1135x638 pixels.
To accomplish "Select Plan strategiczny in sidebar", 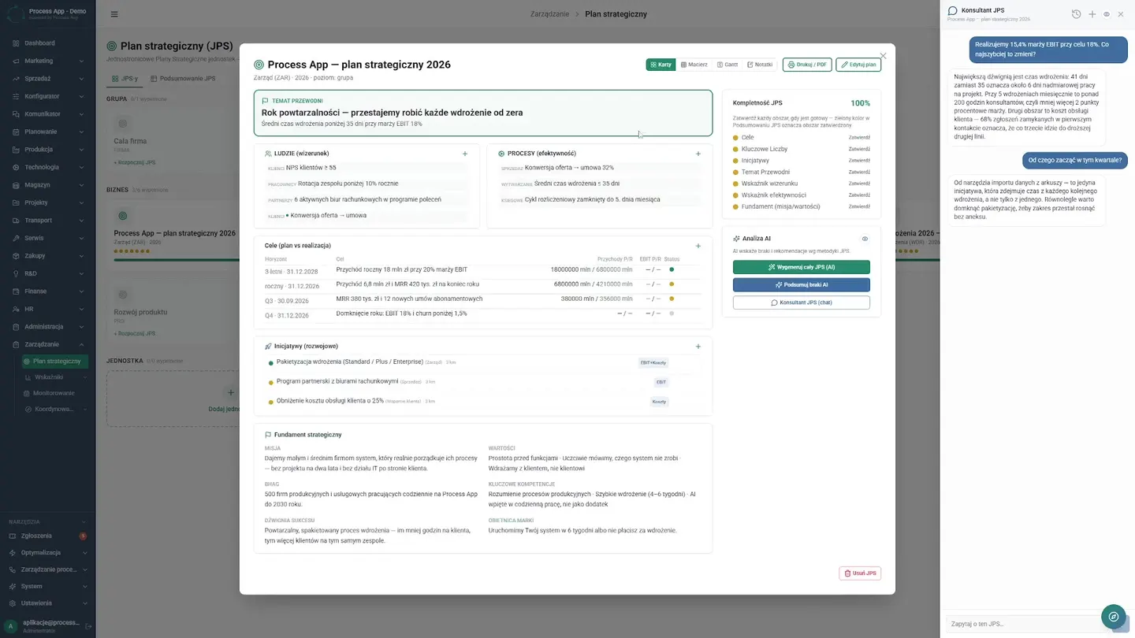I will (x=54, y=361).
